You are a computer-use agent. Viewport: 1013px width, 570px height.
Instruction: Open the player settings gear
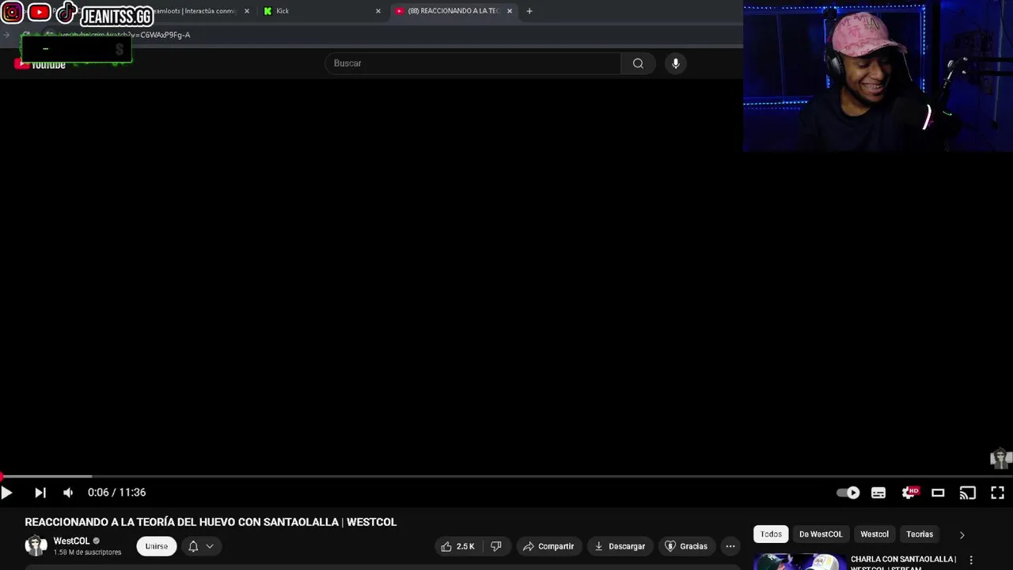point(909,492)
